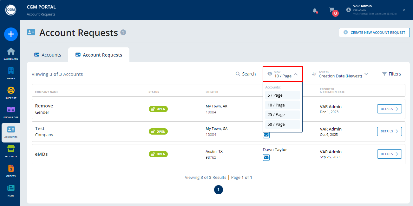413x206 pixels.
Task: Open Details for the eMDs account
Action: 389,154
